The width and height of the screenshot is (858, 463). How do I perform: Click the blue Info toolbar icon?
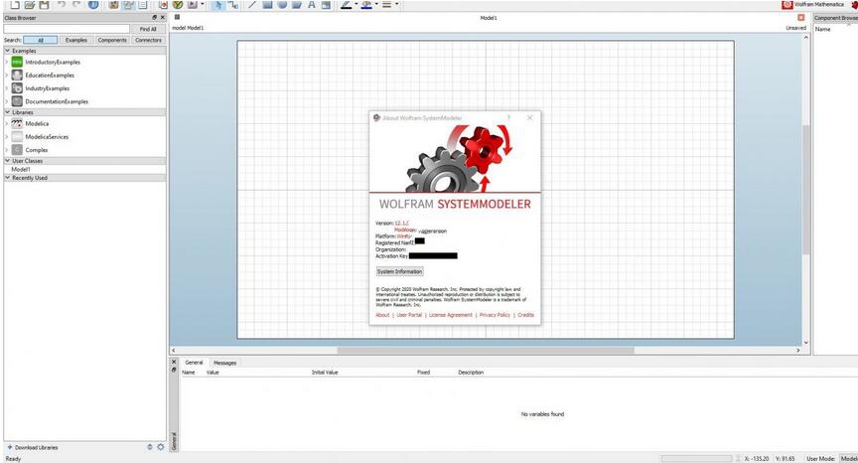(93, 4)
